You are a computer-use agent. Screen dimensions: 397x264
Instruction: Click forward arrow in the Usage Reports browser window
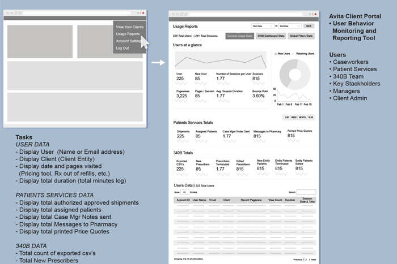pyautogui.click(x=177, y=14)
